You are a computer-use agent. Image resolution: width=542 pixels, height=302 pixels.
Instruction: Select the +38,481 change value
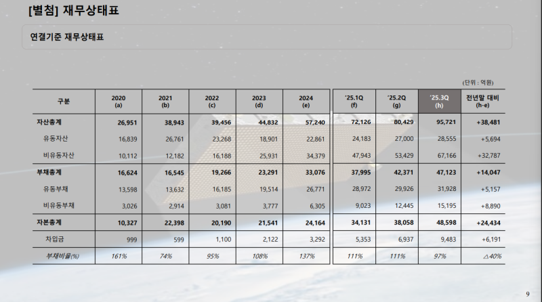[486, 123]
